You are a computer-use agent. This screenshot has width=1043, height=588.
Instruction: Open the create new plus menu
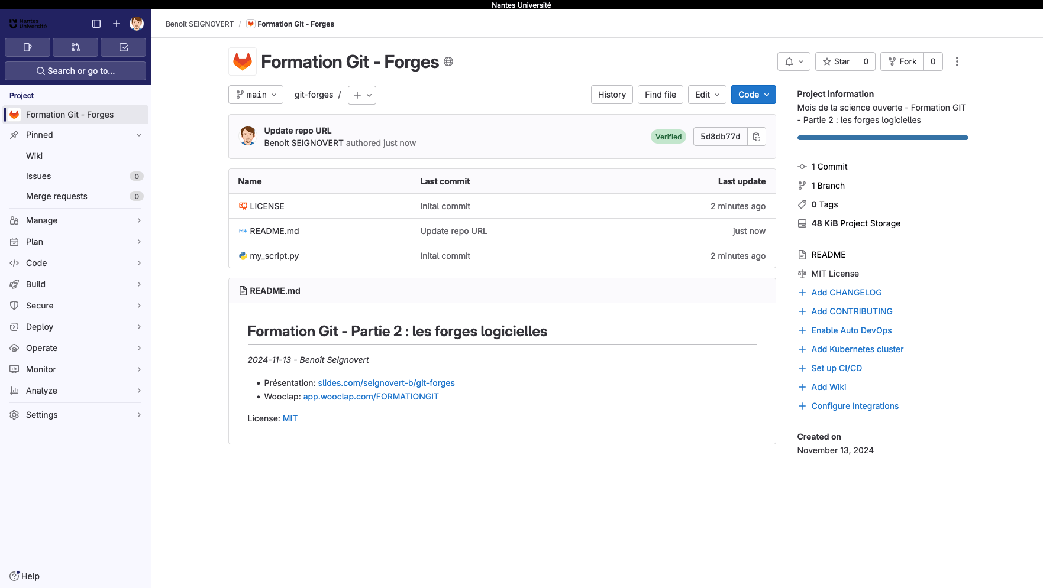(x=117, y=24)
